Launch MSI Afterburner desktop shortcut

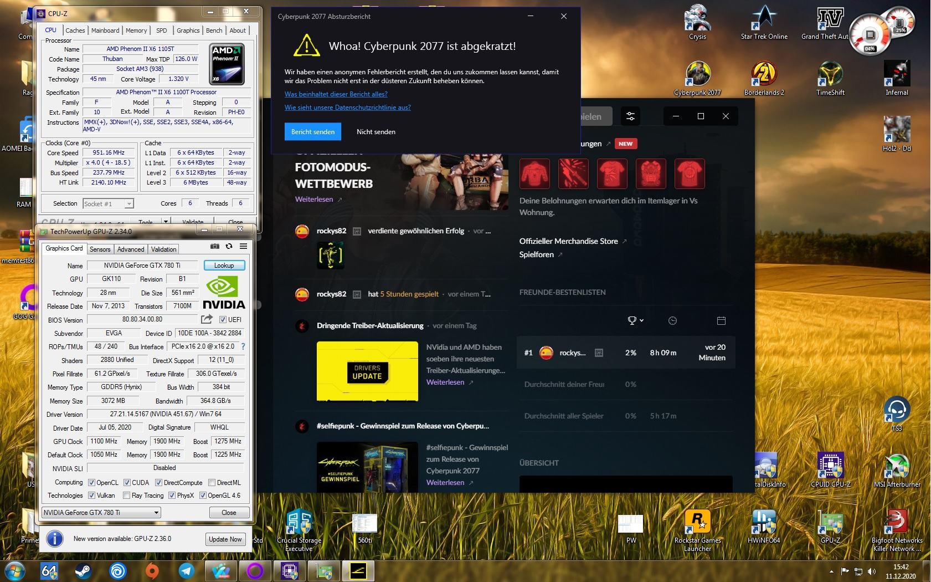897,469
